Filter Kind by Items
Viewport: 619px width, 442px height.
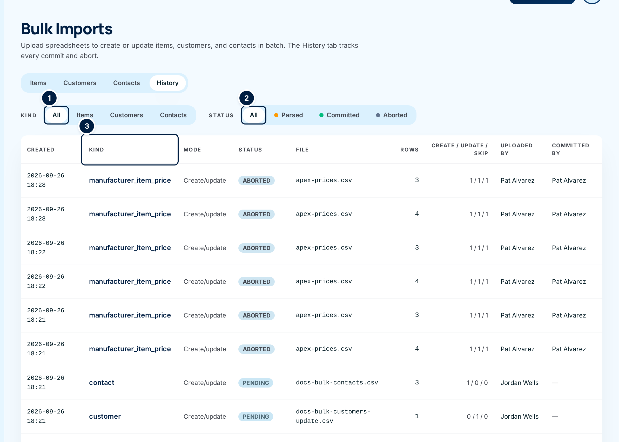[85, 115]
